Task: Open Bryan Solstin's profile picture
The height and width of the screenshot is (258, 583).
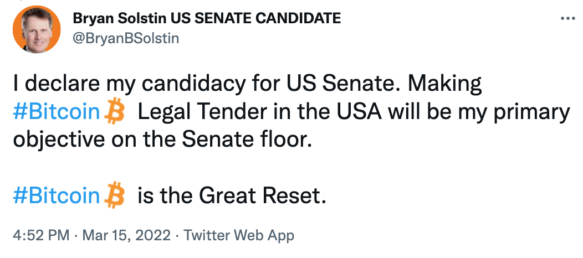Action: [36, 29]
